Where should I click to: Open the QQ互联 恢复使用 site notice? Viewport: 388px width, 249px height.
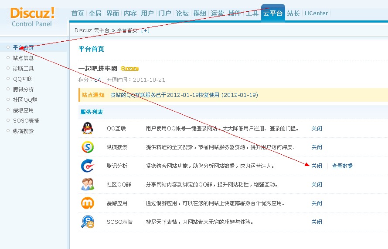(x=184, y=95)
